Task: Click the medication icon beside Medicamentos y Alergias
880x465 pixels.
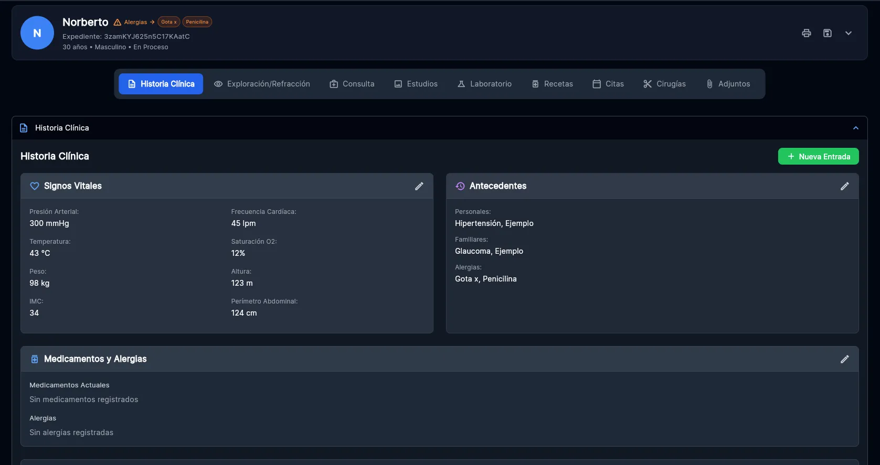Action: pos(35,359)
